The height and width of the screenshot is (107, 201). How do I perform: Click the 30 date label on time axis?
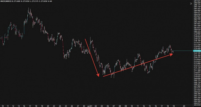pyautogui.click(x=84, y=106)
